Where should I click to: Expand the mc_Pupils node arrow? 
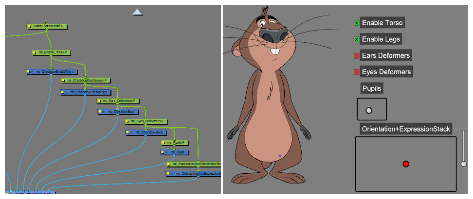tap(167, 152)
